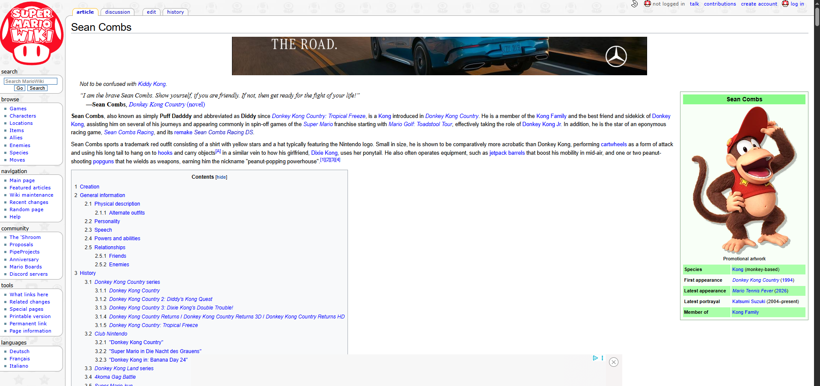
Task: Open the AdChoices triangle icon
Action: (595, 358)
